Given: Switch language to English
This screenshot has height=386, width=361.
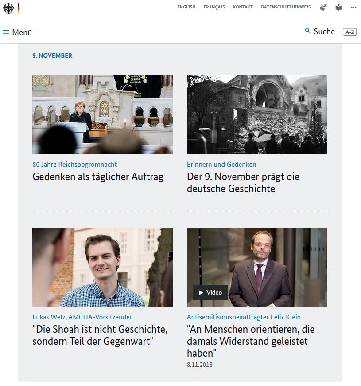Looking at the screenshot, I should tap(186, 7).
